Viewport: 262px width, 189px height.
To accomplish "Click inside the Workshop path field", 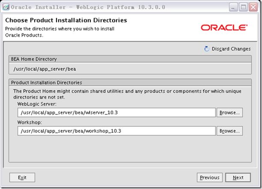I will point(116,131).
